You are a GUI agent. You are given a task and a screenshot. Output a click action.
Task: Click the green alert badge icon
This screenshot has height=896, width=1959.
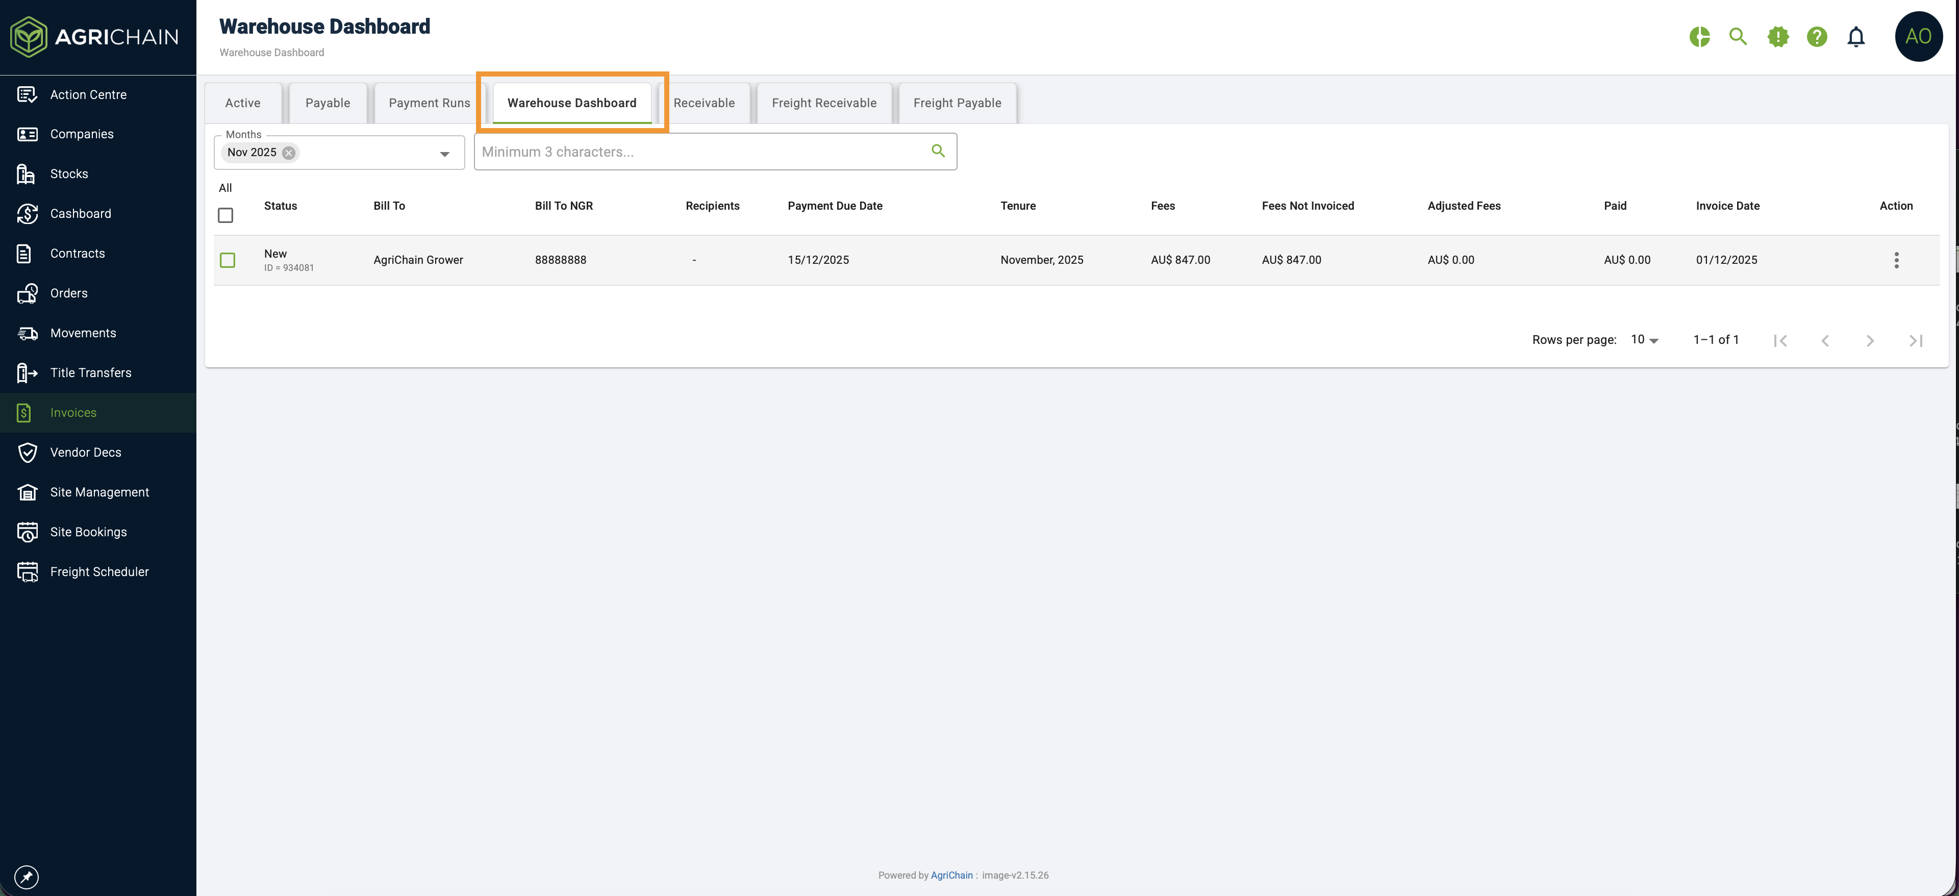1778,37
